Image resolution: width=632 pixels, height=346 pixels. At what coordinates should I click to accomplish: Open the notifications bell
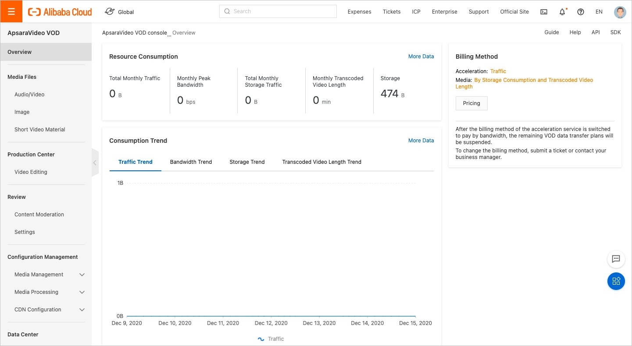click(562, 12)
